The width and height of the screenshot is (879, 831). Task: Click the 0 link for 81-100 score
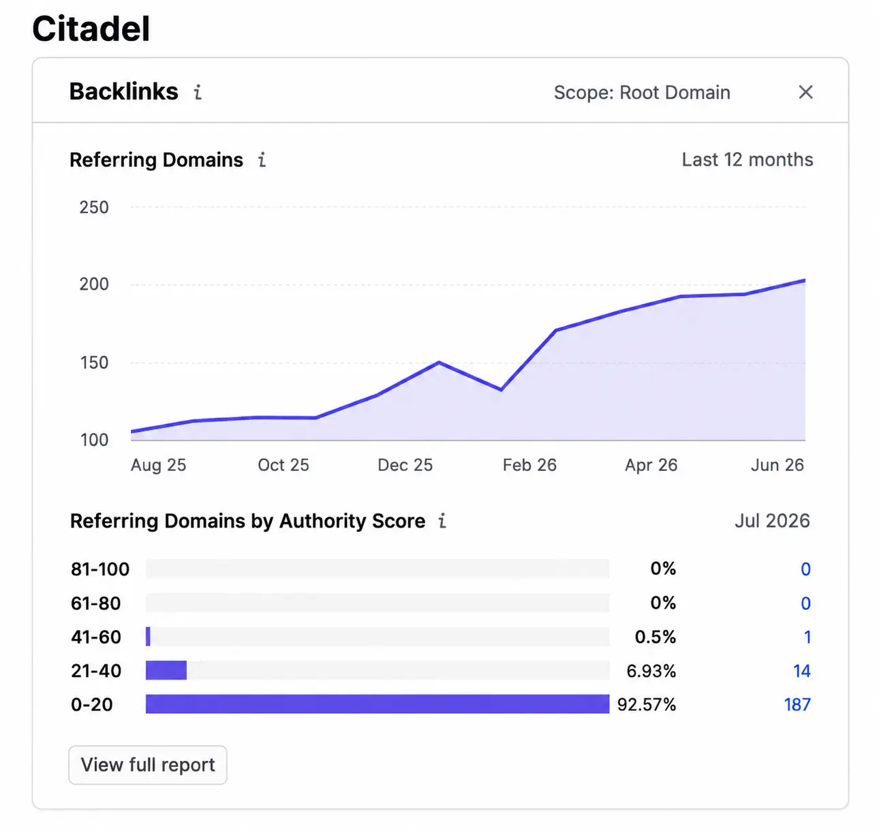coord(805,569)
